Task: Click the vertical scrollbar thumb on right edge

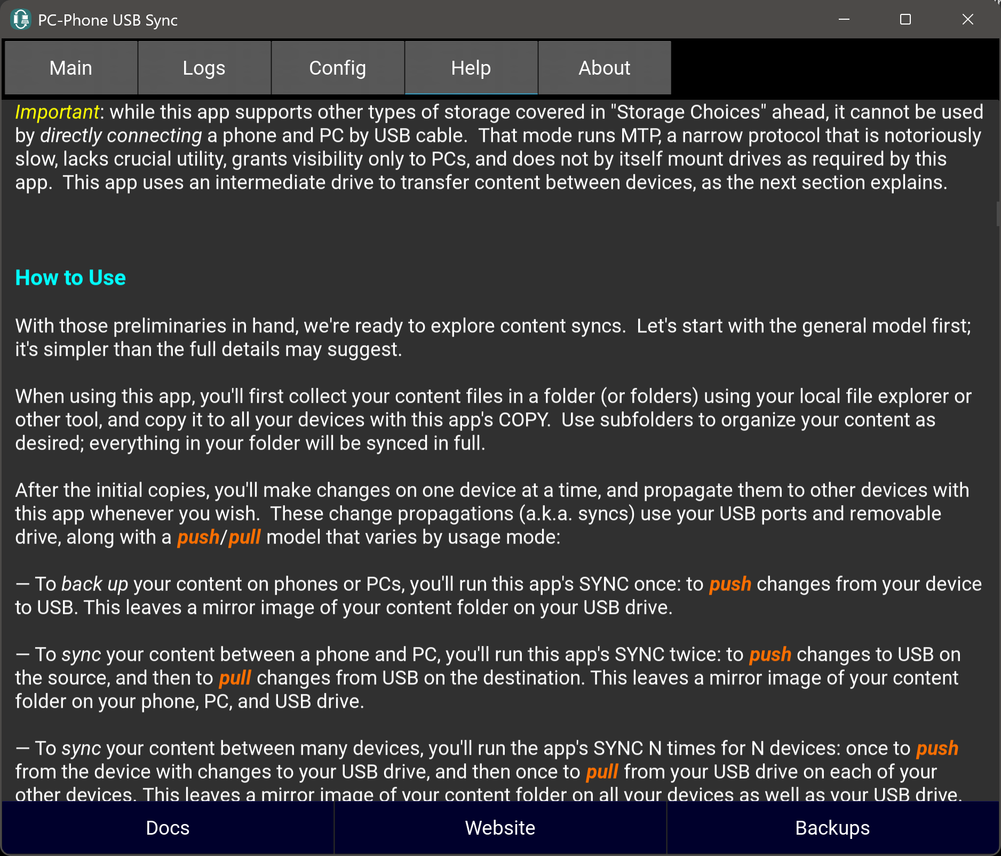Action: [997, 213]
